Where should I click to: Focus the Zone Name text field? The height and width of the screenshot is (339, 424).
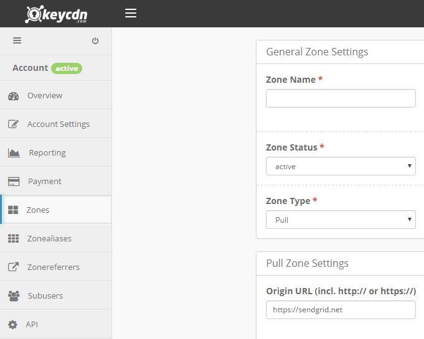[x=341, y=98]
